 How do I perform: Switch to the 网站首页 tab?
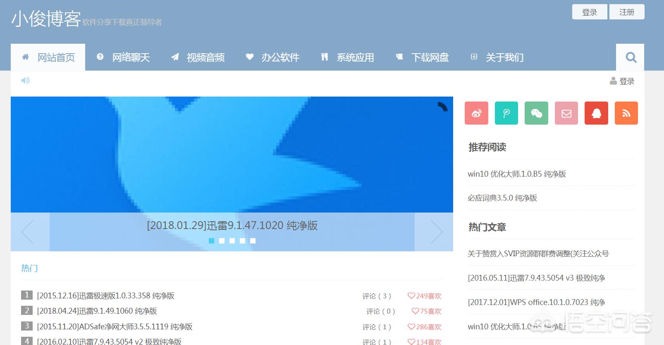(x=48, y=57)
